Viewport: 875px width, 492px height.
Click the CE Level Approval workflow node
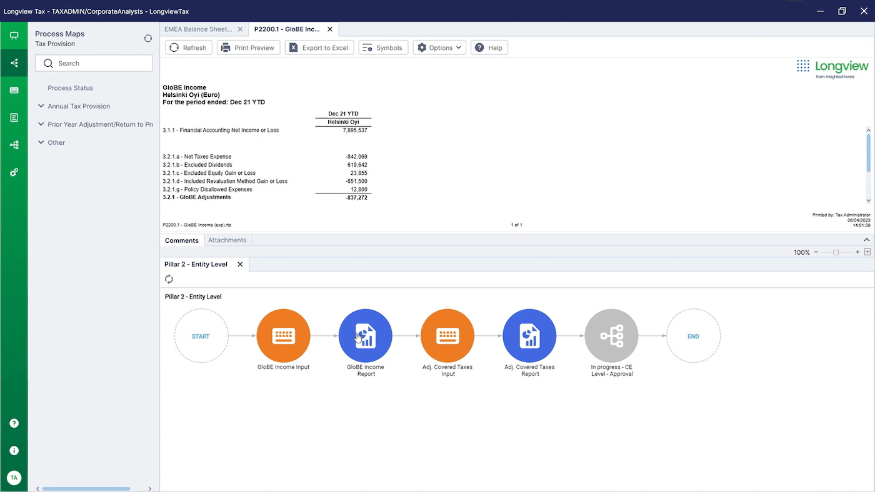pyautogui.click(x=611, y=336)
